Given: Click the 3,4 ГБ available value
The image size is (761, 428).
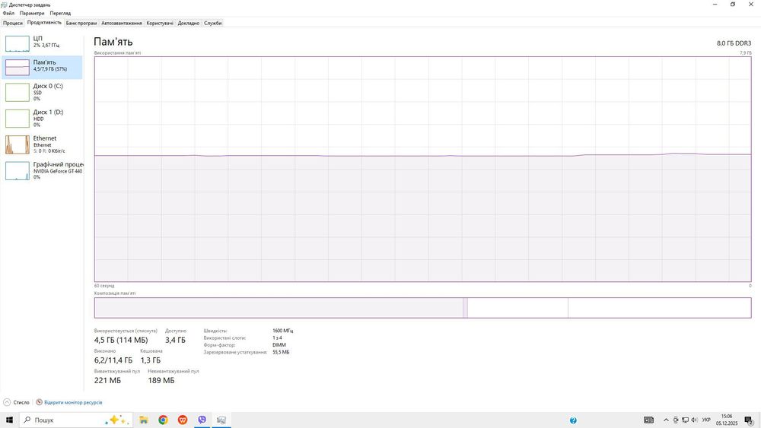Looking at the screenshot, I should [175, 341].
